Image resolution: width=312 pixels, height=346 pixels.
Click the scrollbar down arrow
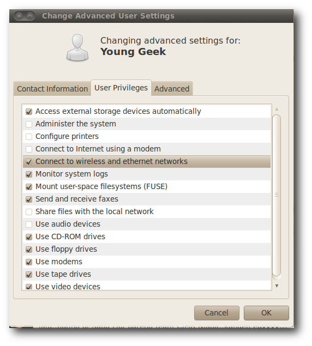[277, 286]
